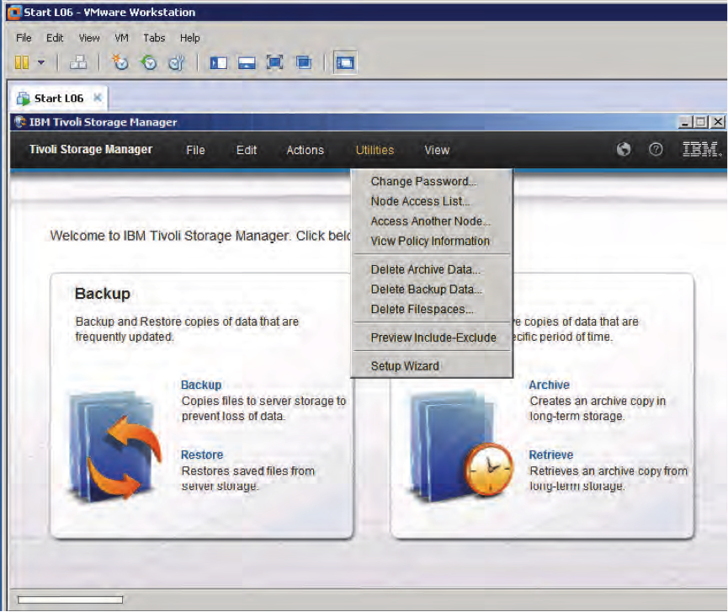This screenshot has height=612, width=728.
Task: Open the Tivoli Storage Manager View menu
Action: pyautogui.click(x=437, y=150)
